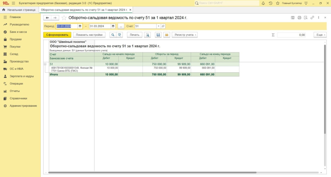Open favorites star in title bar
This screenshot has height=177, width=331.
click(278, 3)
